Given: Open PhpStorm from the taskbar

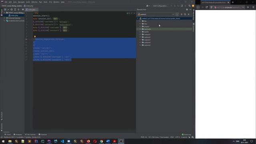Looking at the screenshot, I should tap(49, 141).
